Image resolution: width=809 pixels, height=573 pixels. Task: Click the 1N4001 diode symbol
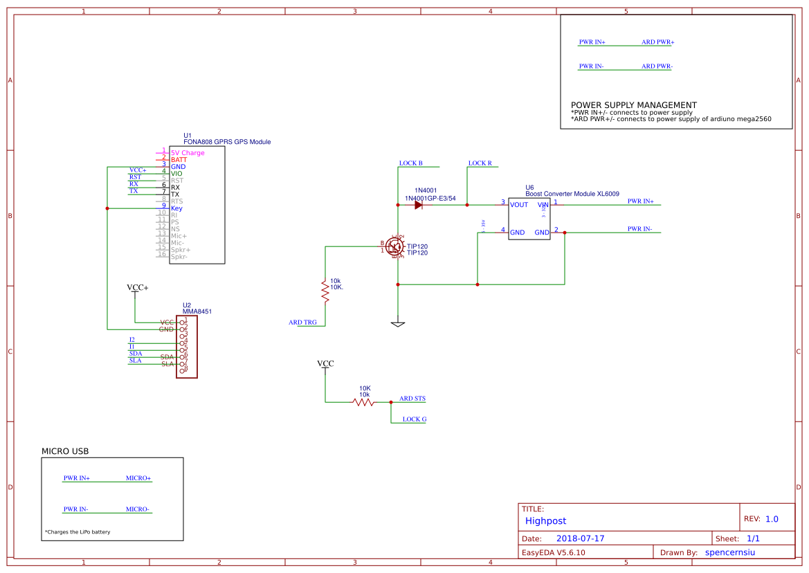click(x=419, y=205)
